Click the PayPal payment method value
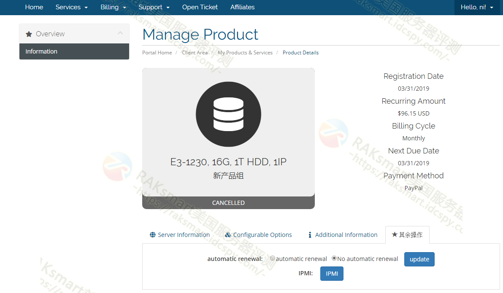The image size is (503, 293). (414, 188)
